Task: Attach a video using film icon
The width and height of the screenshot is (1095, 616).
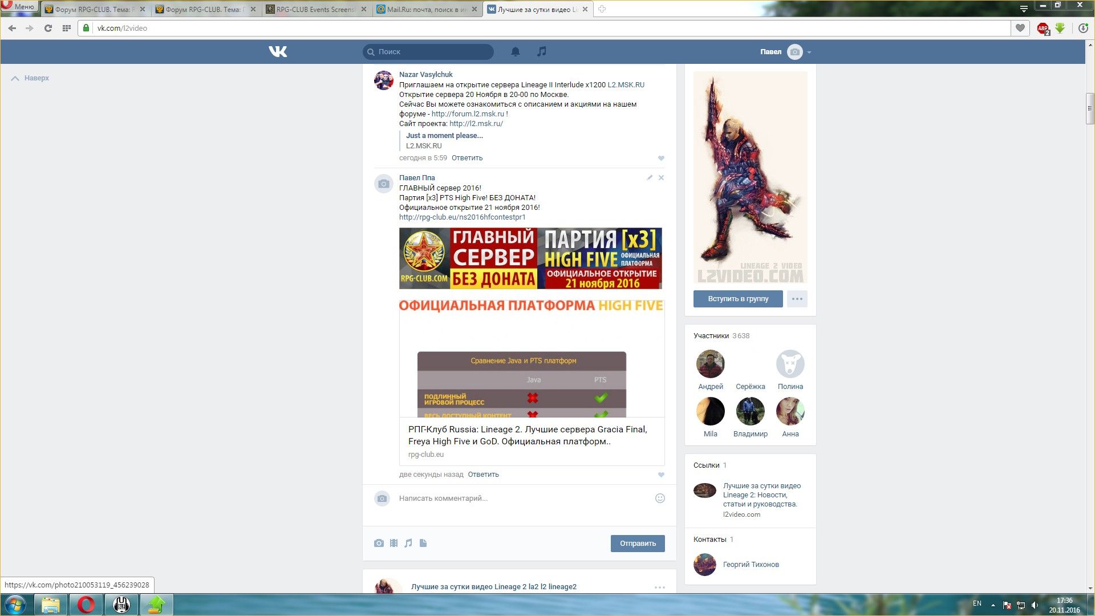Action: tap(394, 543)
